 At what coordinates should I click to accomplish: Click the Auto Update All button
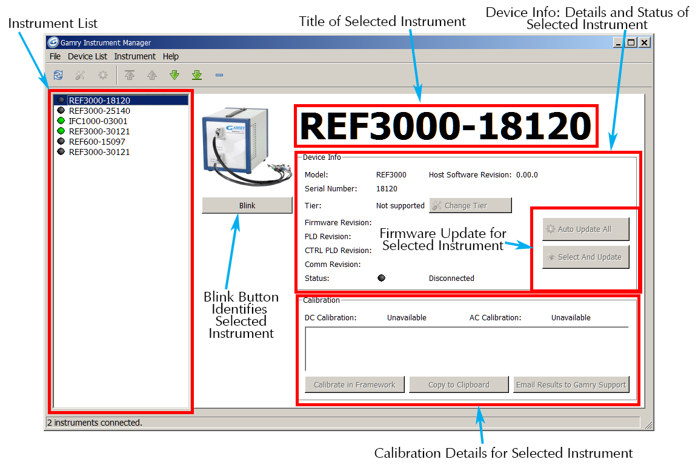coord(586,229)
